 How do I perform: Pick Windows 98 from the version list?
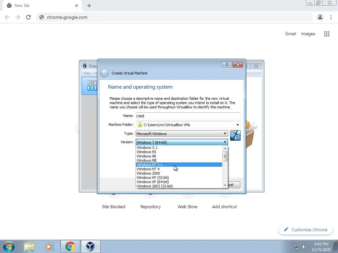pos(179,156)
